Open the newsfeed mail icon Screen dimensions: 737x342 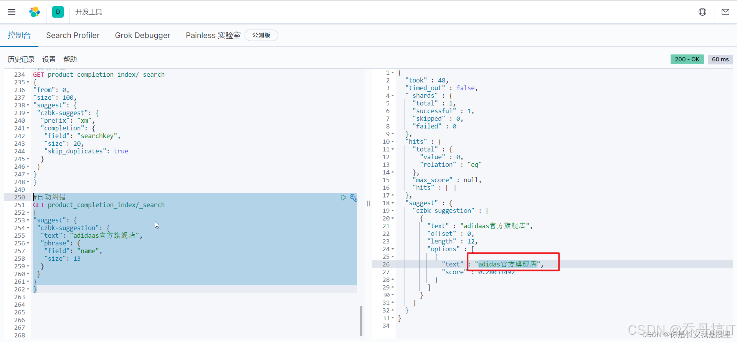coord(725,12)
